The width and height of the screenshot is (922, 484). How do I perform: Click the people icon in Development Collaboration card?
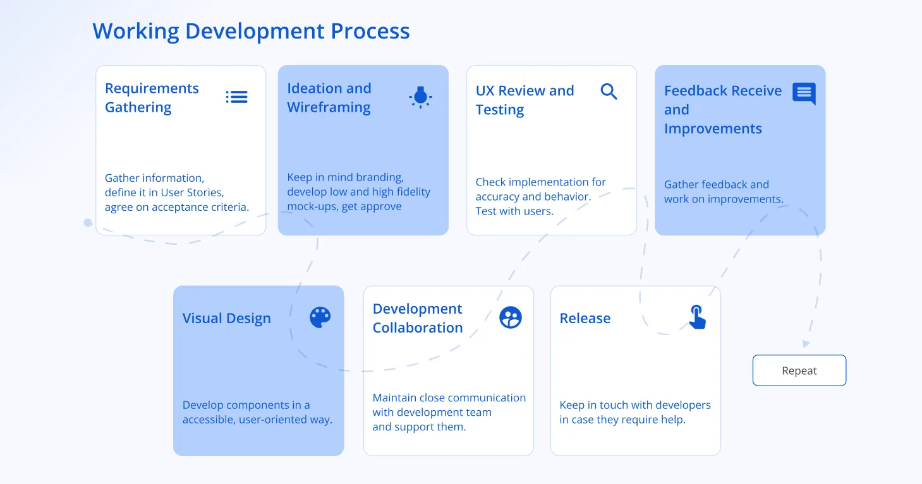(x=511, y=317)
